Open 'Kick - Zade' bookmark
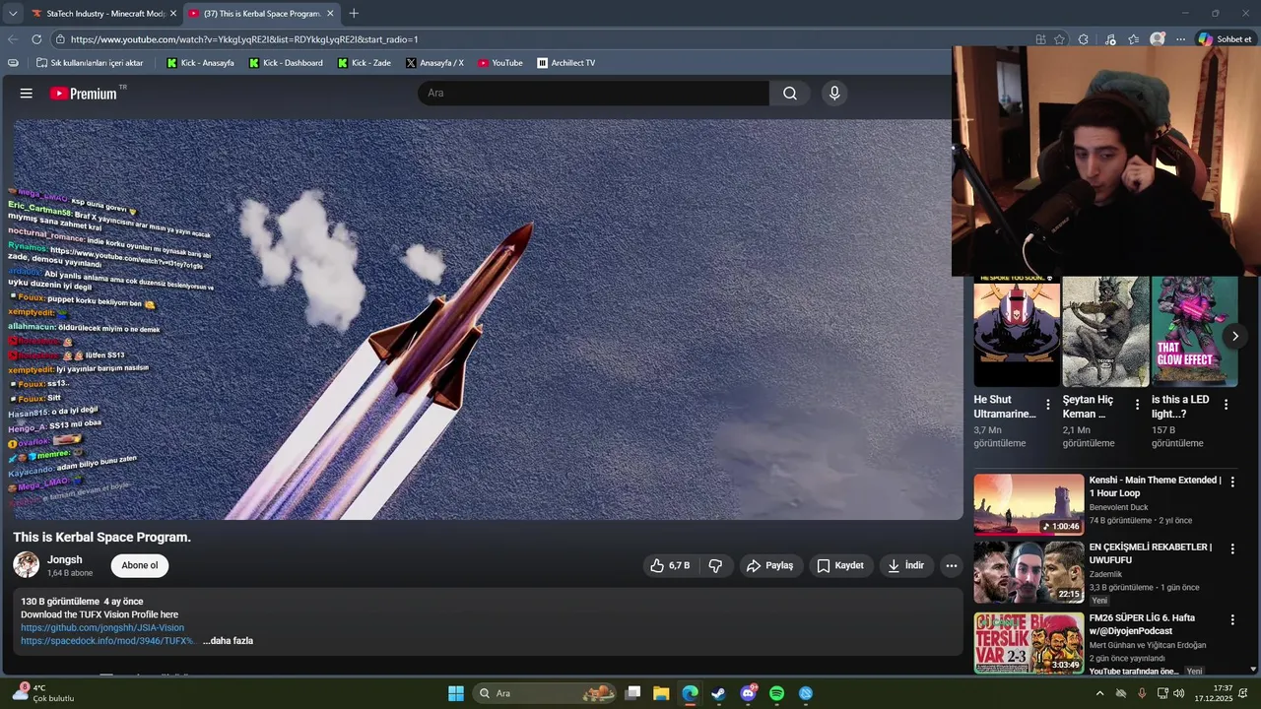 click(364, 63)
